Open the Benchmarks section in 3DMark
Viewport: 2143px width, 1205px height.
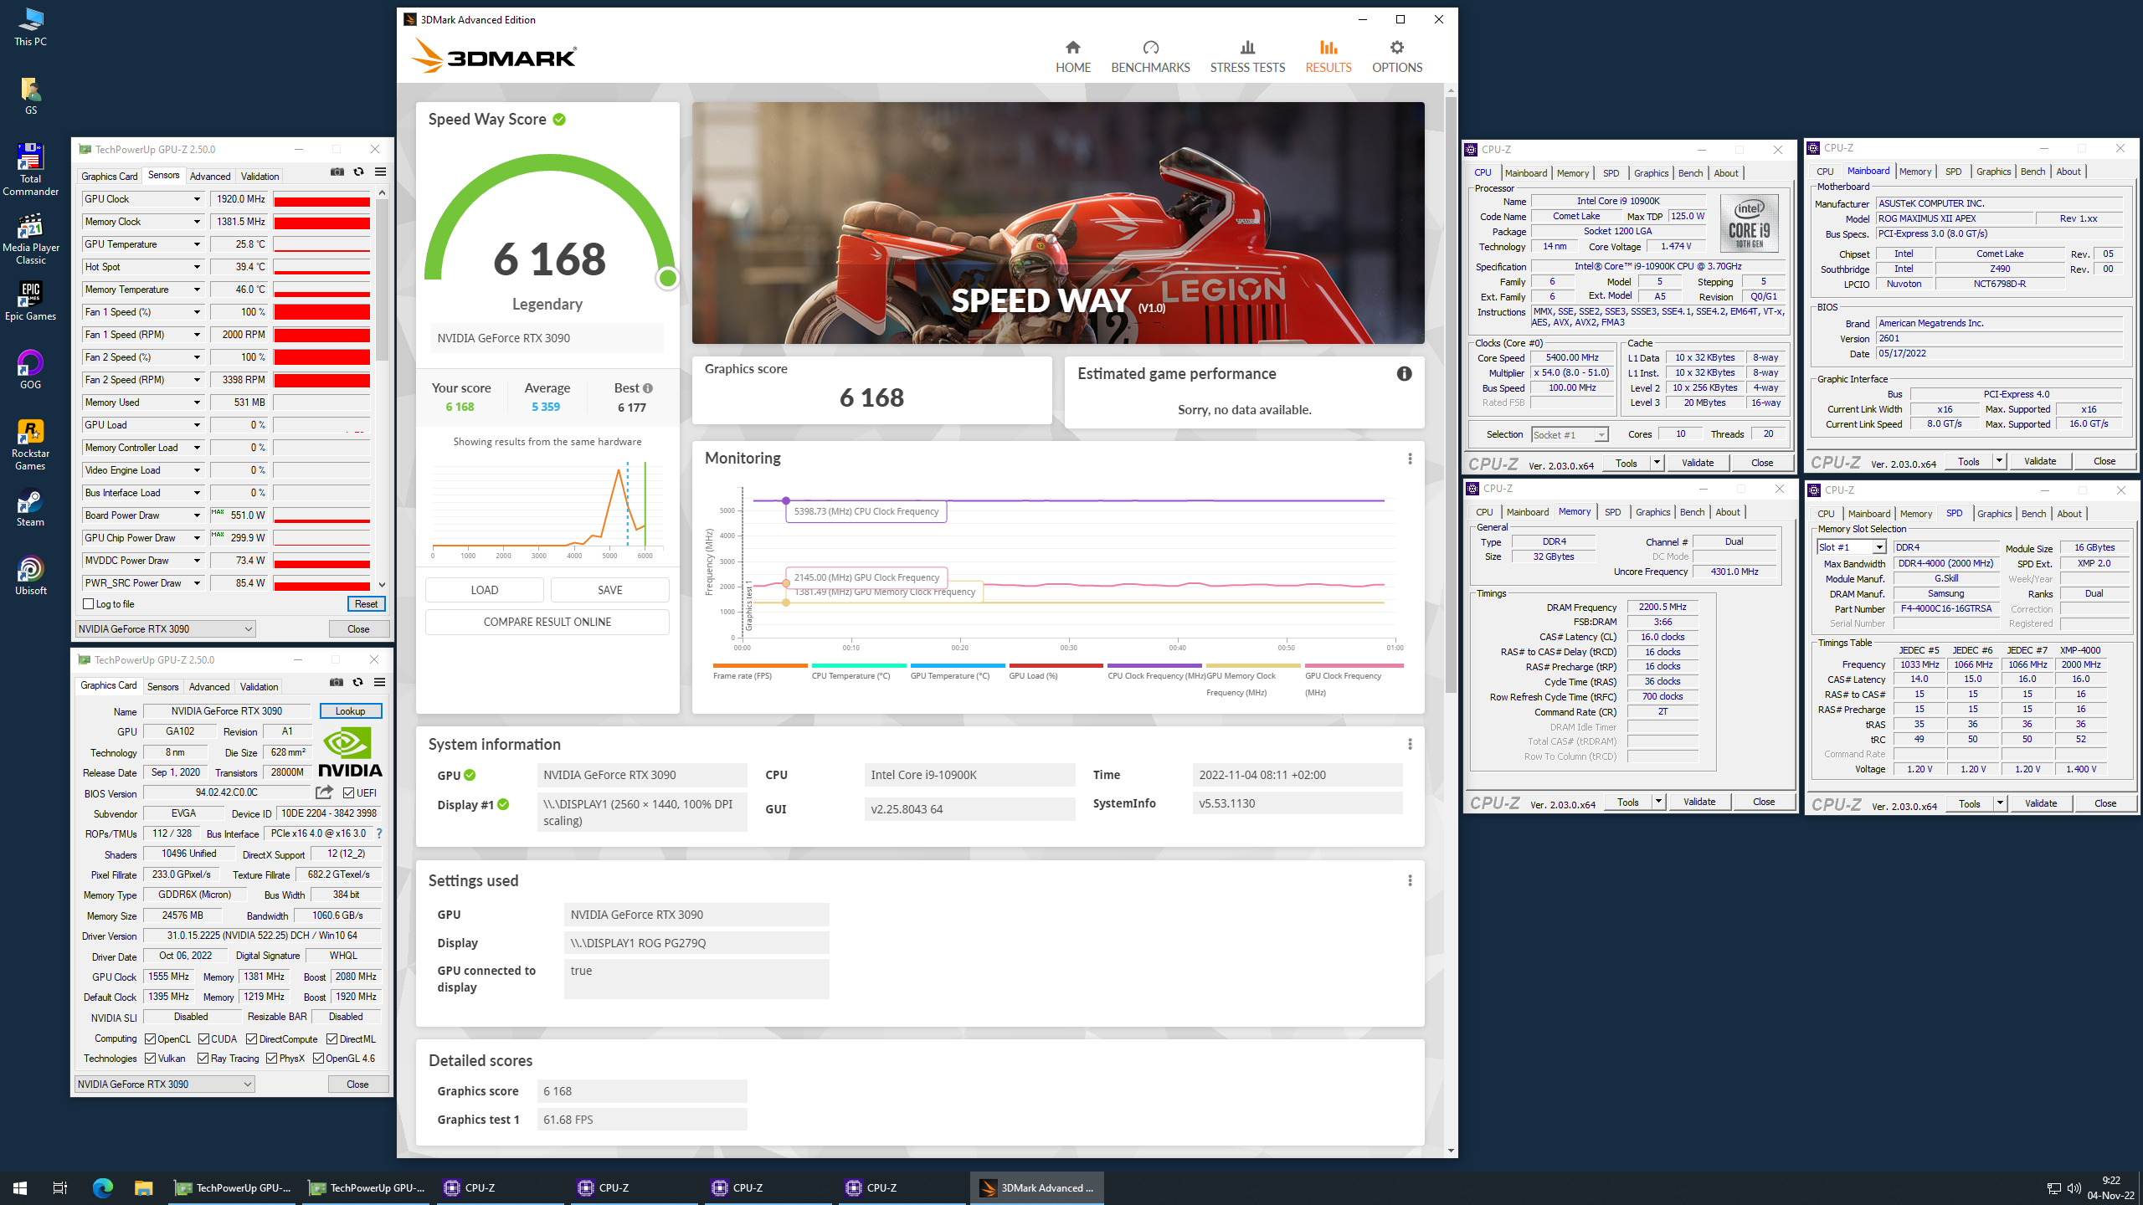coord(1150,57)
